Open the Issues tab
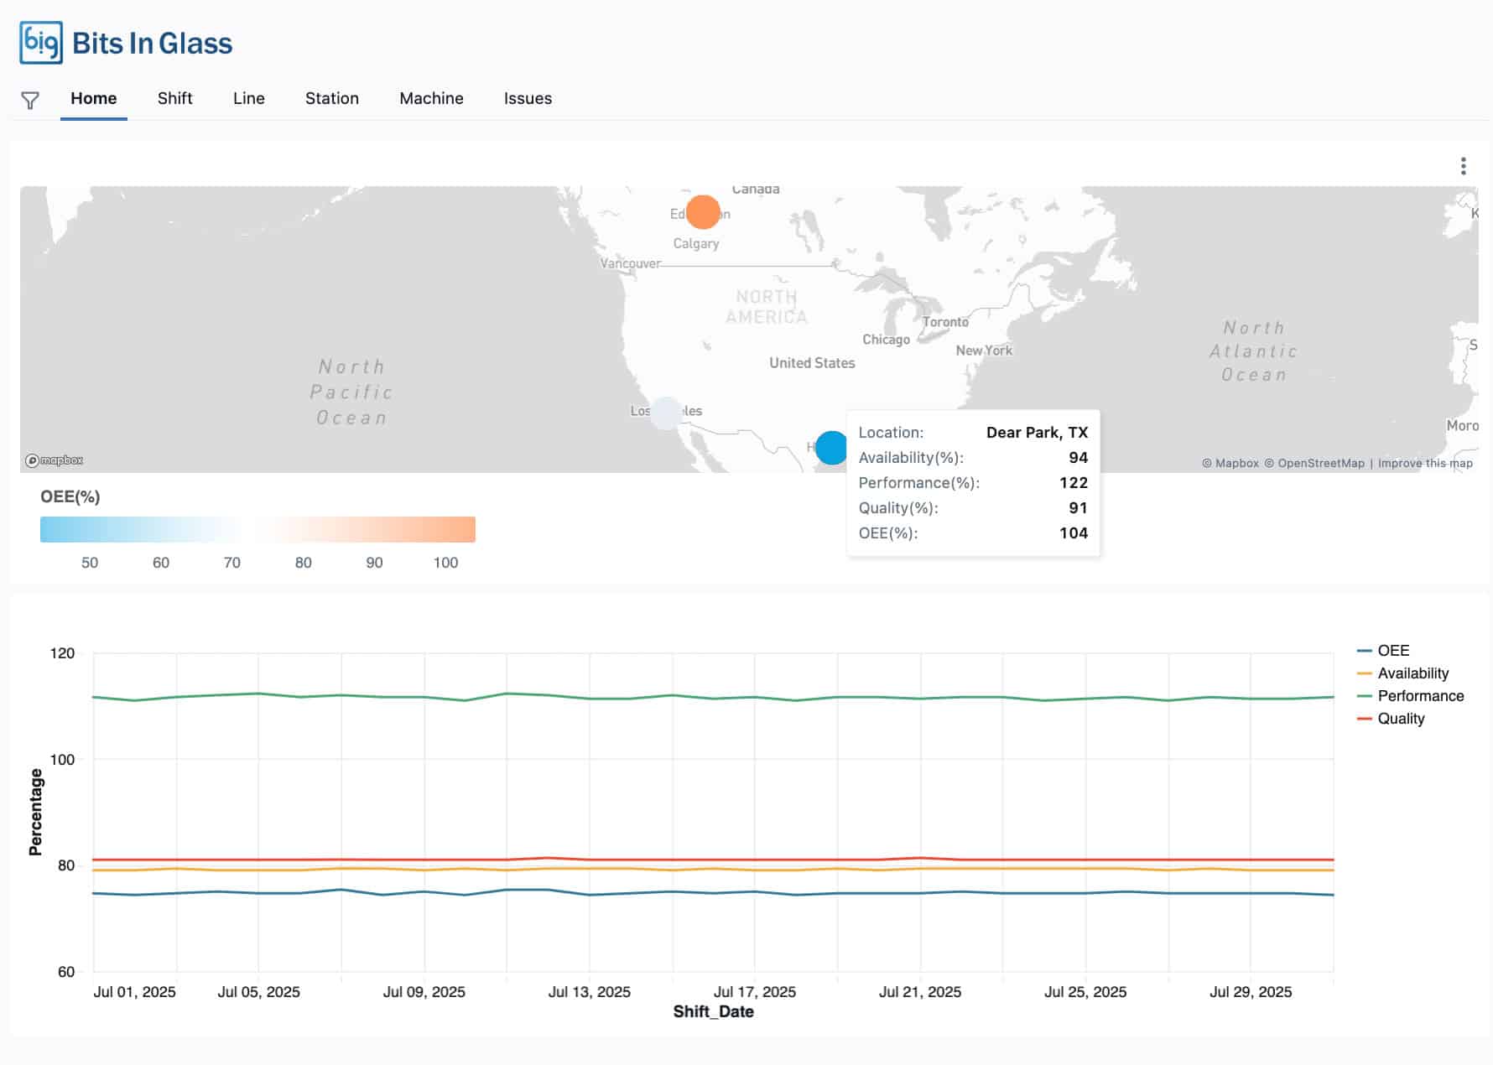Viewport: 1493px width, 1065px height. tap(528, 98)
